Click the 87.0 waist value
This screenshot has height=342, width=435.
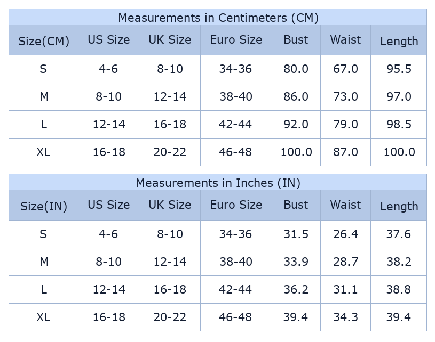(345, 152)
